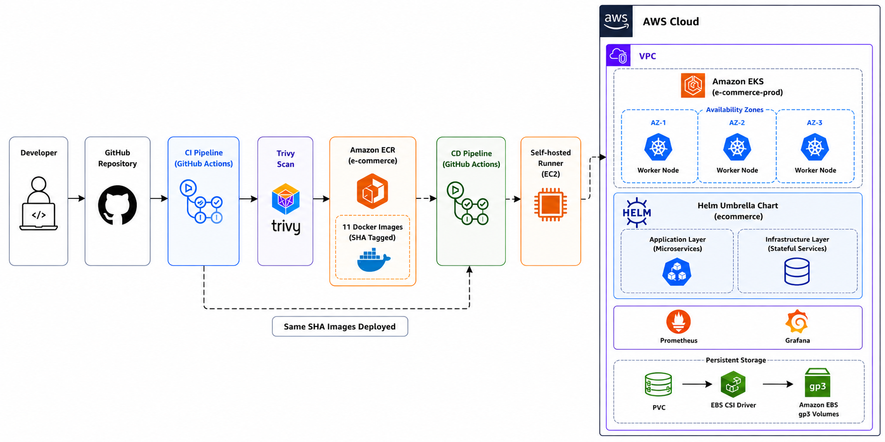Select the AZ-2 Kubernetes worker node icon
Viewport: 885px width, 442px height.
737,147
